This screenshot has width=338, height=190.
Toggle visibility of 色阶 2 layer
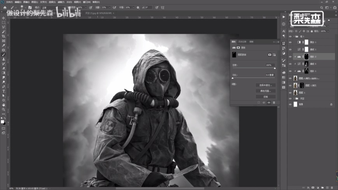[290, 57]
